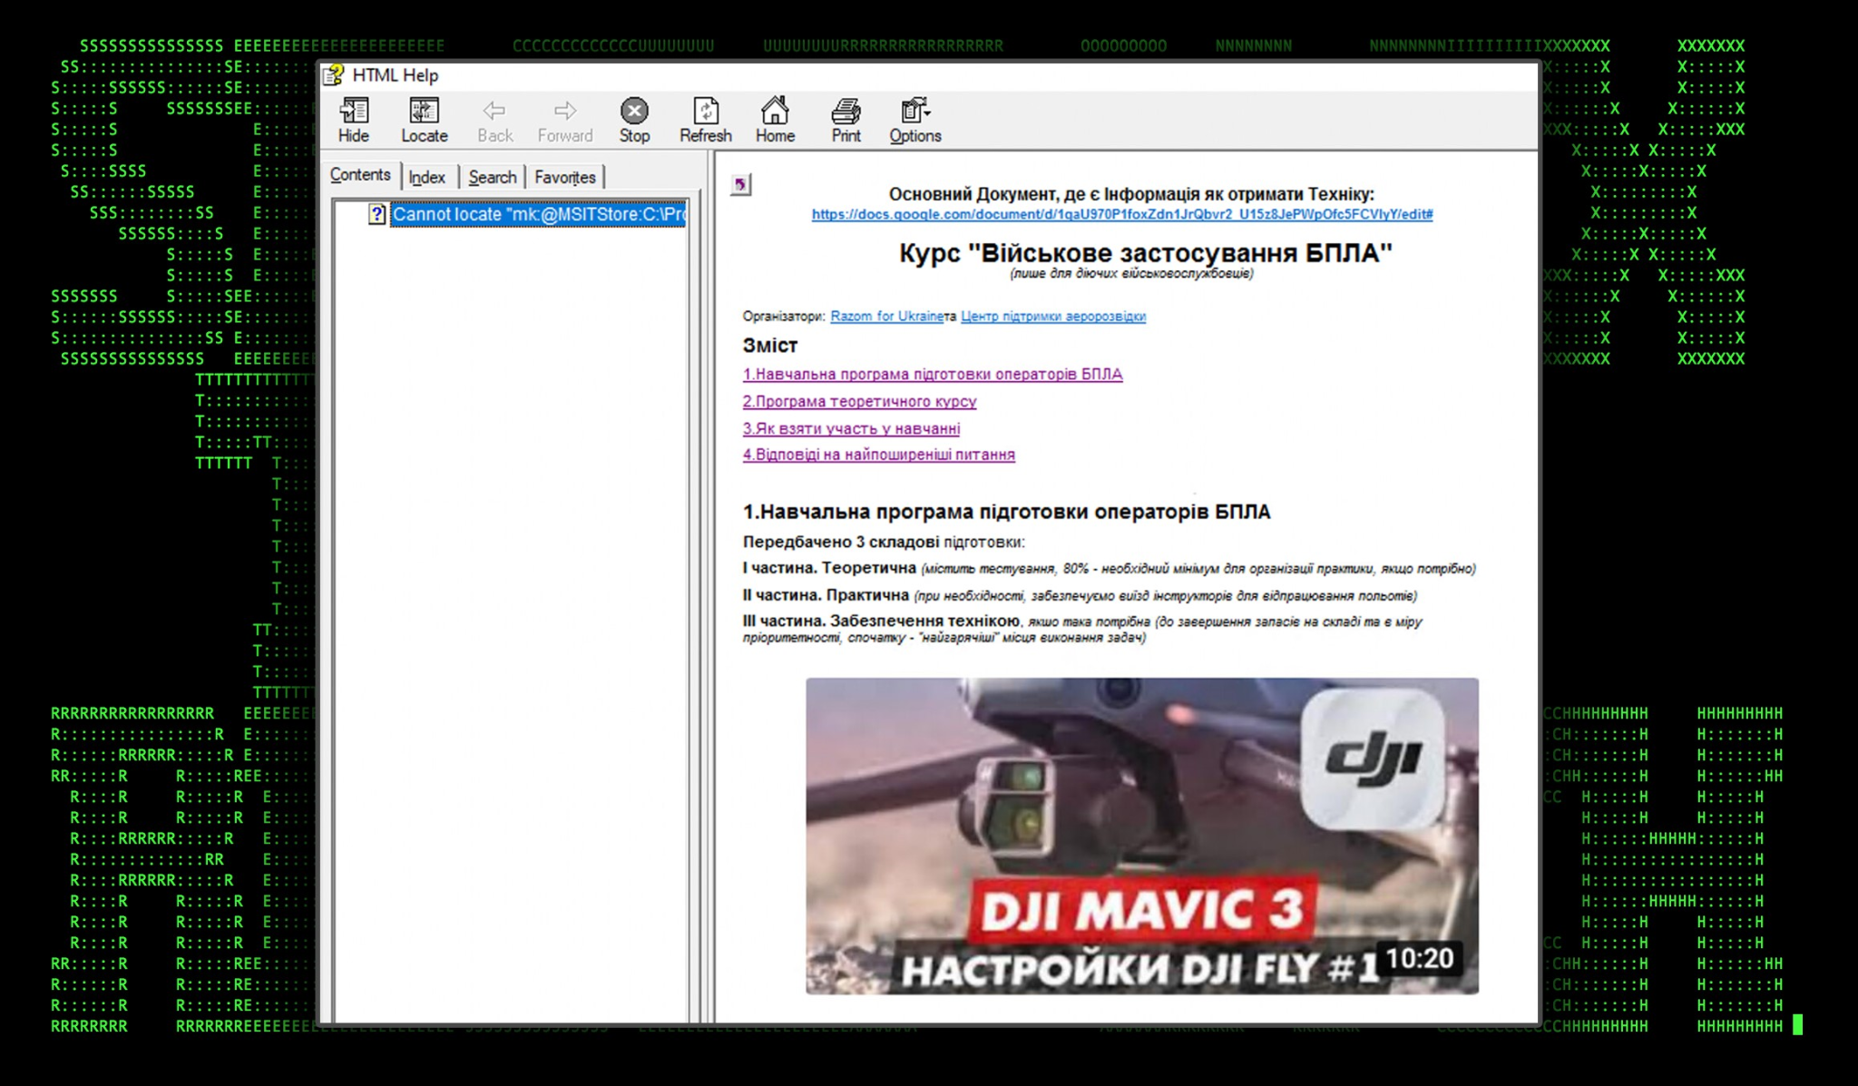Screen dimensions: 1858x1086
Task: Click the Refresh toolbar icon
Action: click(x=705, y=119)
